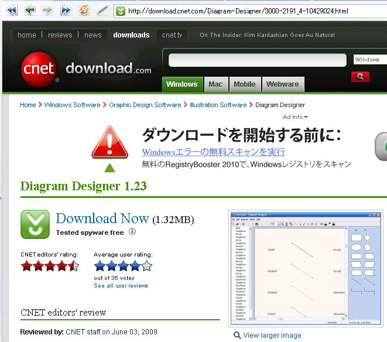Image resolution: width=387 pixels, height=342 pixels.
Task: Click the red CNET logo circle
Action: (x=38, y=69)
